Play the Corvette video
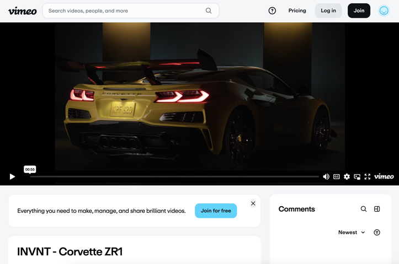Image resolution: width=399 pixels, height=264 pixels. (12, 176)
